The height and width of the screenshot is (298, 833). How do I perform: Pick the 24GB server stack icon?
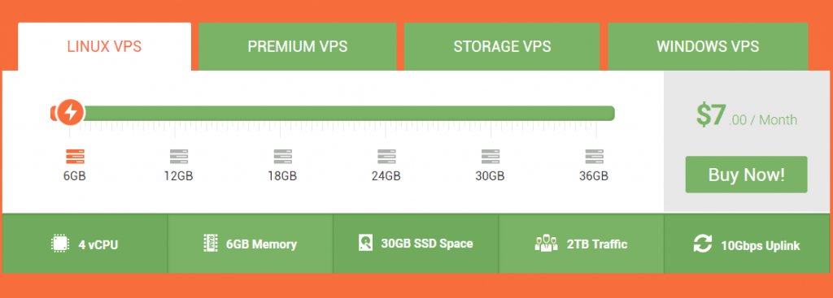[386, 157]
